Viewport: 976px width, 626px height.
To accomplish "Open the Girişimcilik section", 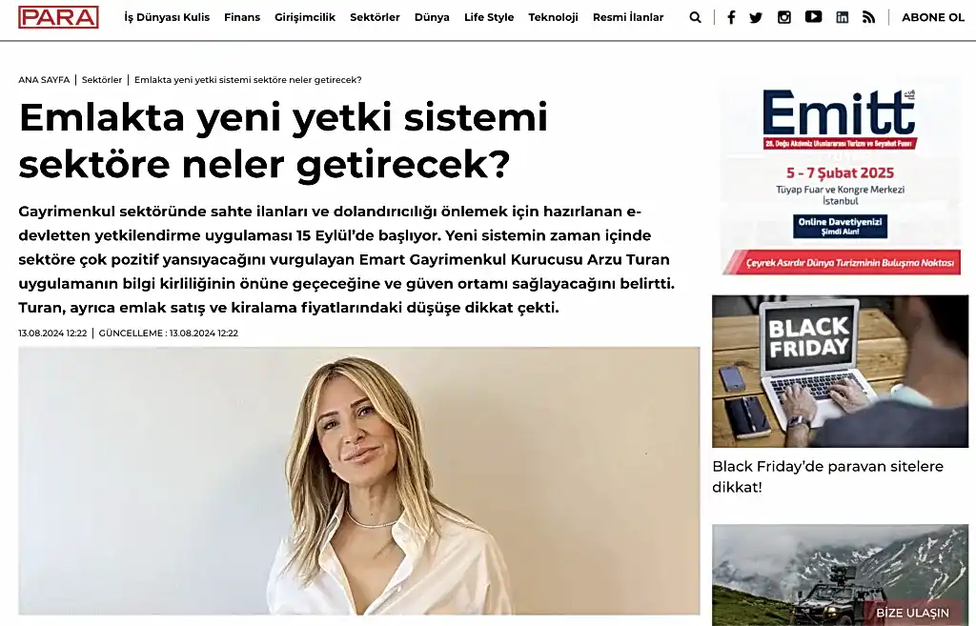I will click(x=305, y=17).
